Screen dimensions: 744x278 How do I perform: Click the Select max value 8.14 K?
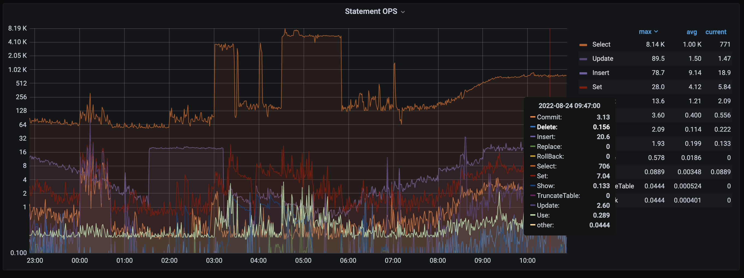(655, 44)
